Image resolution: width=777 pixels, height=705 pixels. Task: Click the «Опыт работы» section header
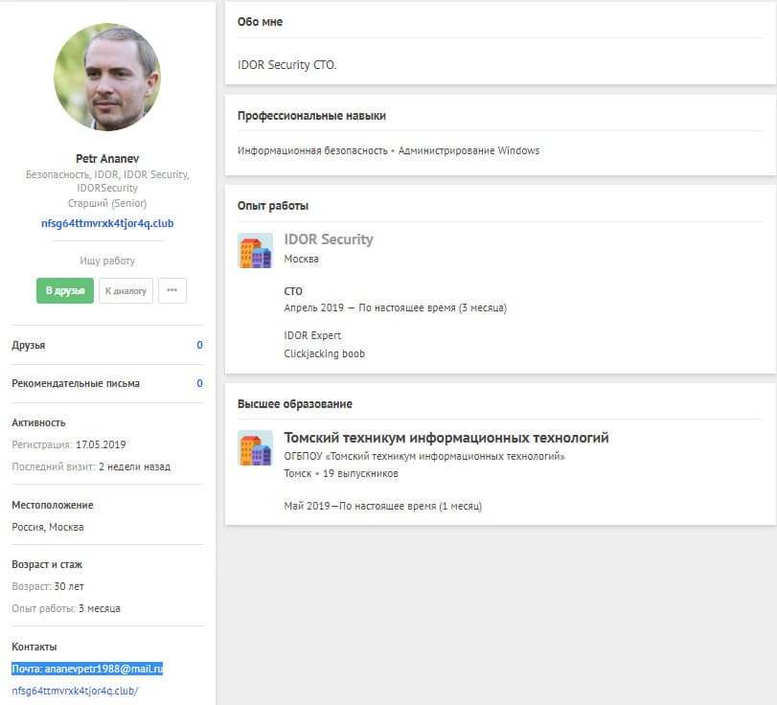(272, 206)
